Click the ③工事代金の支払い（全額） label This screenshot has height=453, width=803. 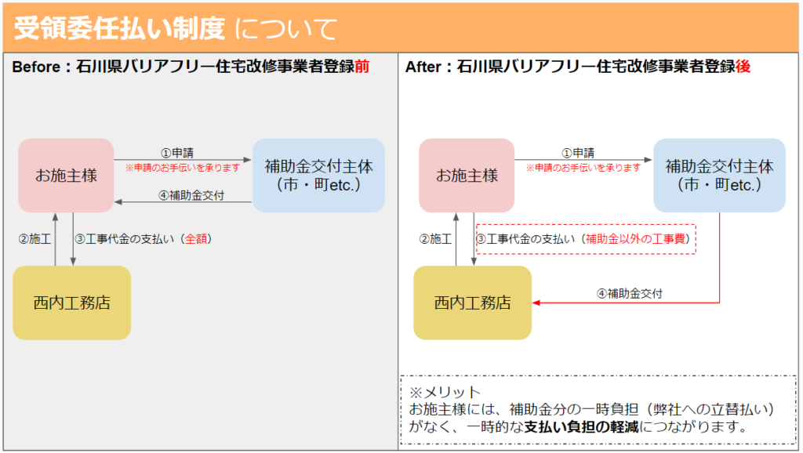(144, 238)
